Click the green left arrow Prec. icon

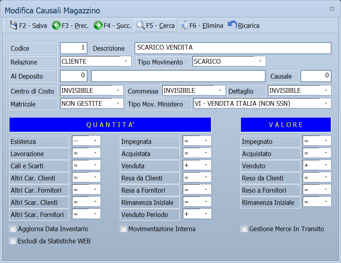pyautogui.click(x=56, y=26)
